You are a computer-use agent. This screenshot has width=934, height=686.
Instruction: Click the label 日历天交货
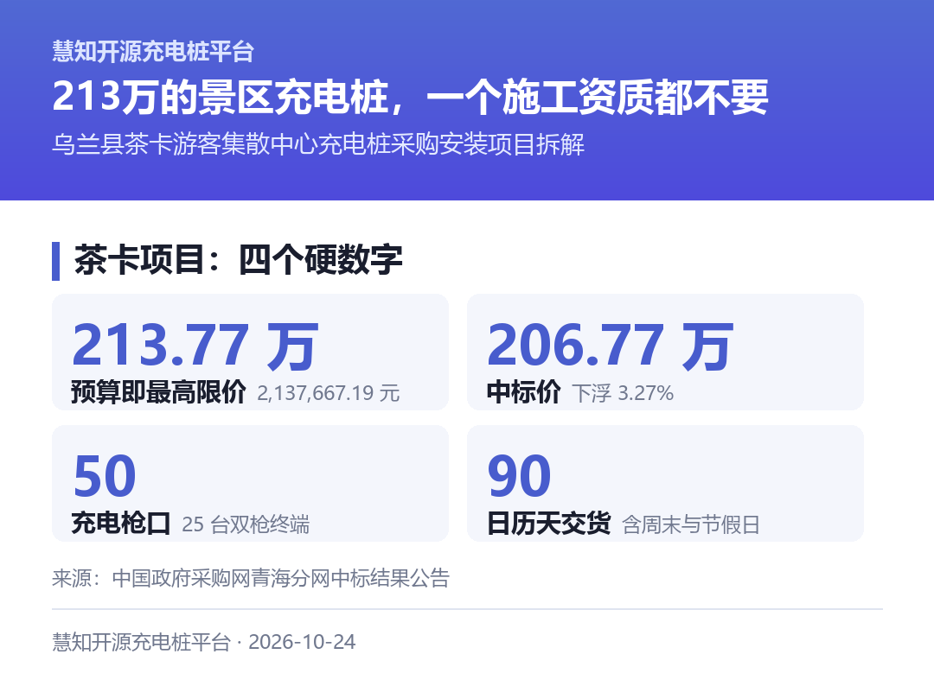click(x=548, y=524)
